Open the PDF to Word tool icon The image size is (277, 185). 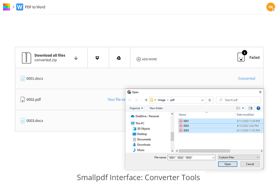click(20, 7)
